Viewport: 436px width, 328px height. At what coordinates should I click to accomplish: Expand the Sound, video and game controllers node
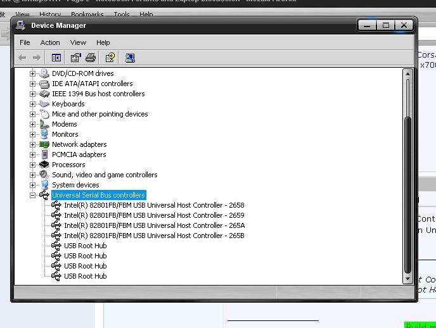click(x=32, y=175)
